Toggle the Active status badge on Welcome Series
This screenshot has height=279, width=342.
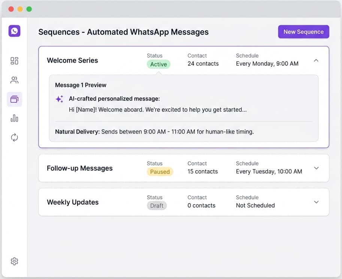tap(158, 64)
